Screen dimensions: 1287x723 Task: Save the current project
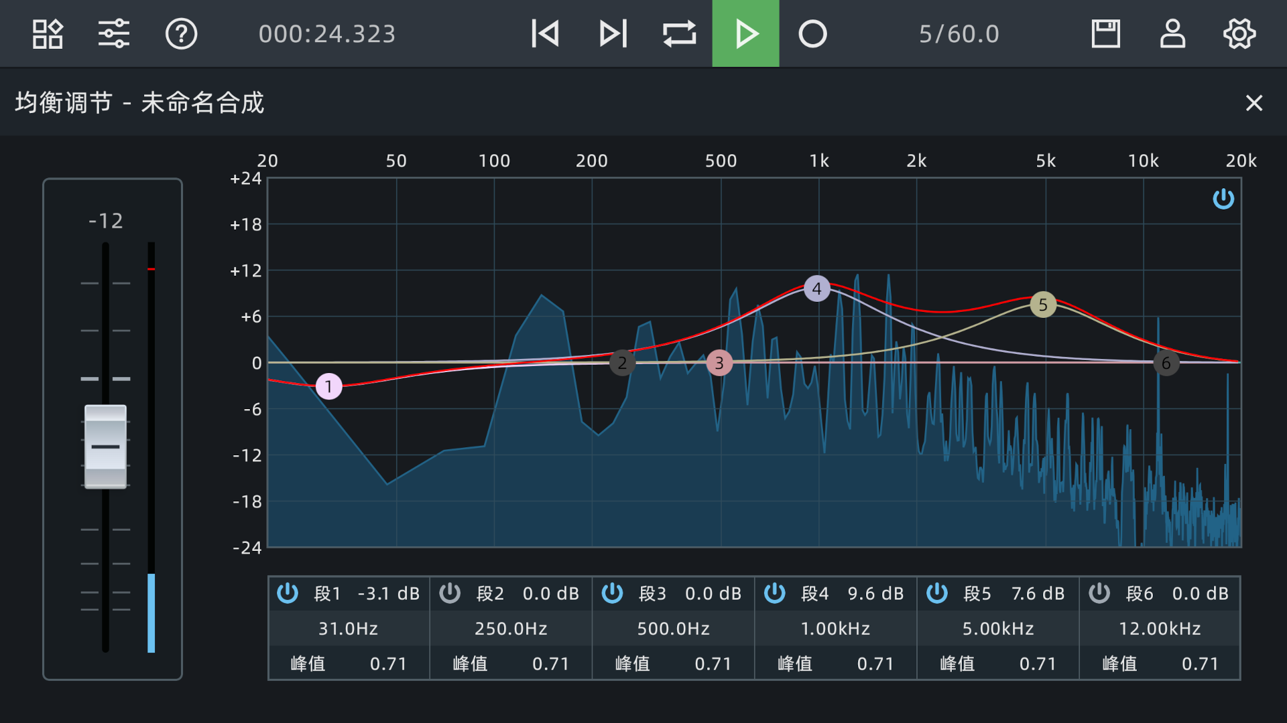coord(1105,33)
